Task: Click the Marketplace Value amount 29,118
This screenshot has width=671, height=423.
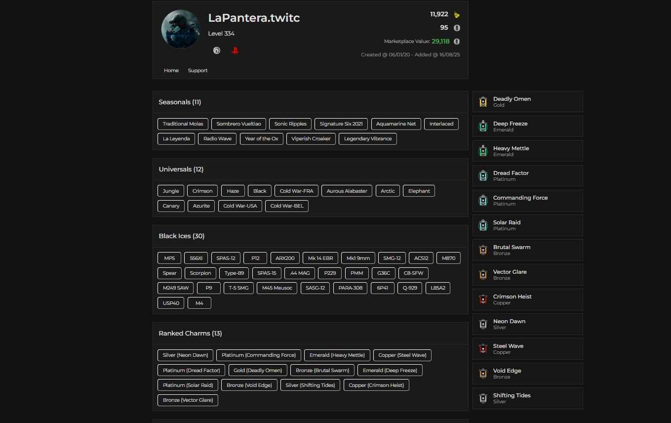Action: 440,42
